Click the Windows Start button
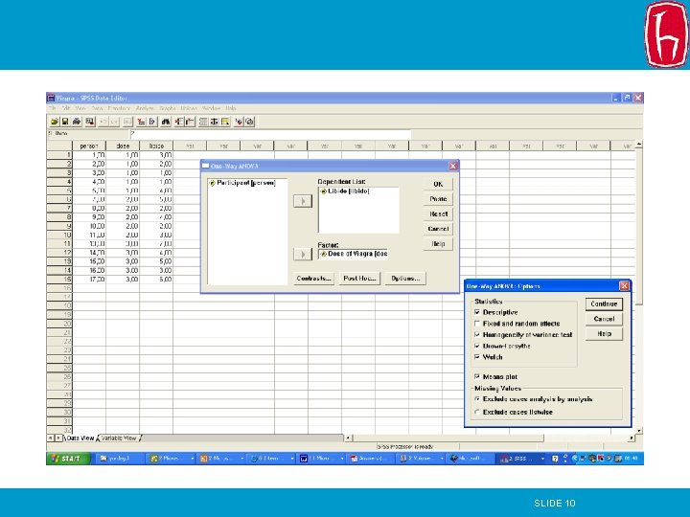The width and height of the screenshot is (690, 517). coord(68,458)
